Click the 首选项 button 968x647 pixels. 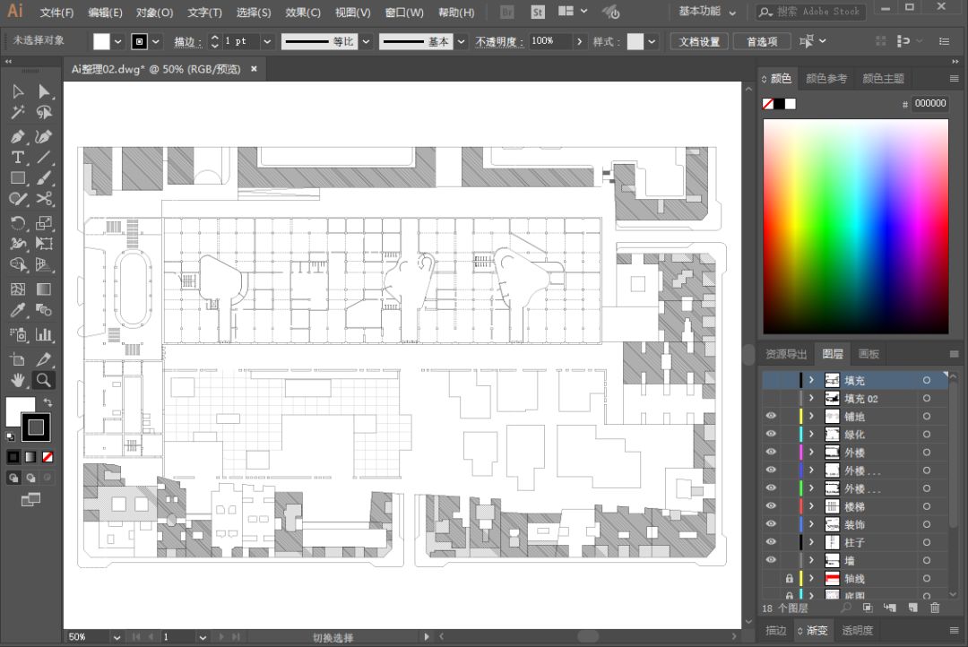[x=762, y=42]
